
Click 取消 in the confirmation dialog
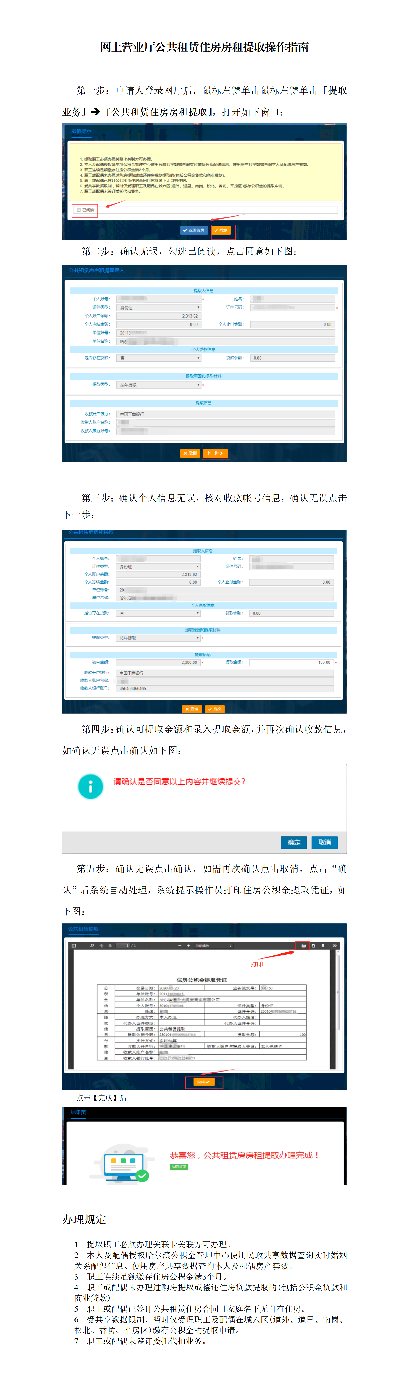(324, 842)
